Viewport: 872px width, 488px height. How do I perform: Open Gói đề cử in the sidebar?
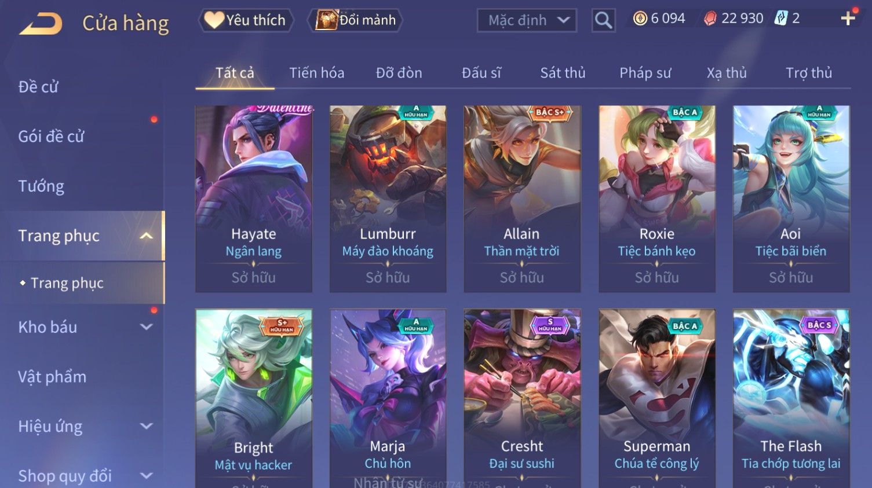(x=51, y=137)
